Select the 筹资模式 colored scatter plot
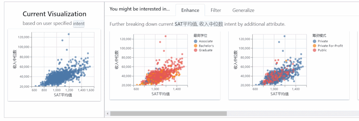The width and height of the screenshot is (359, 121). [x=289, y=66]
